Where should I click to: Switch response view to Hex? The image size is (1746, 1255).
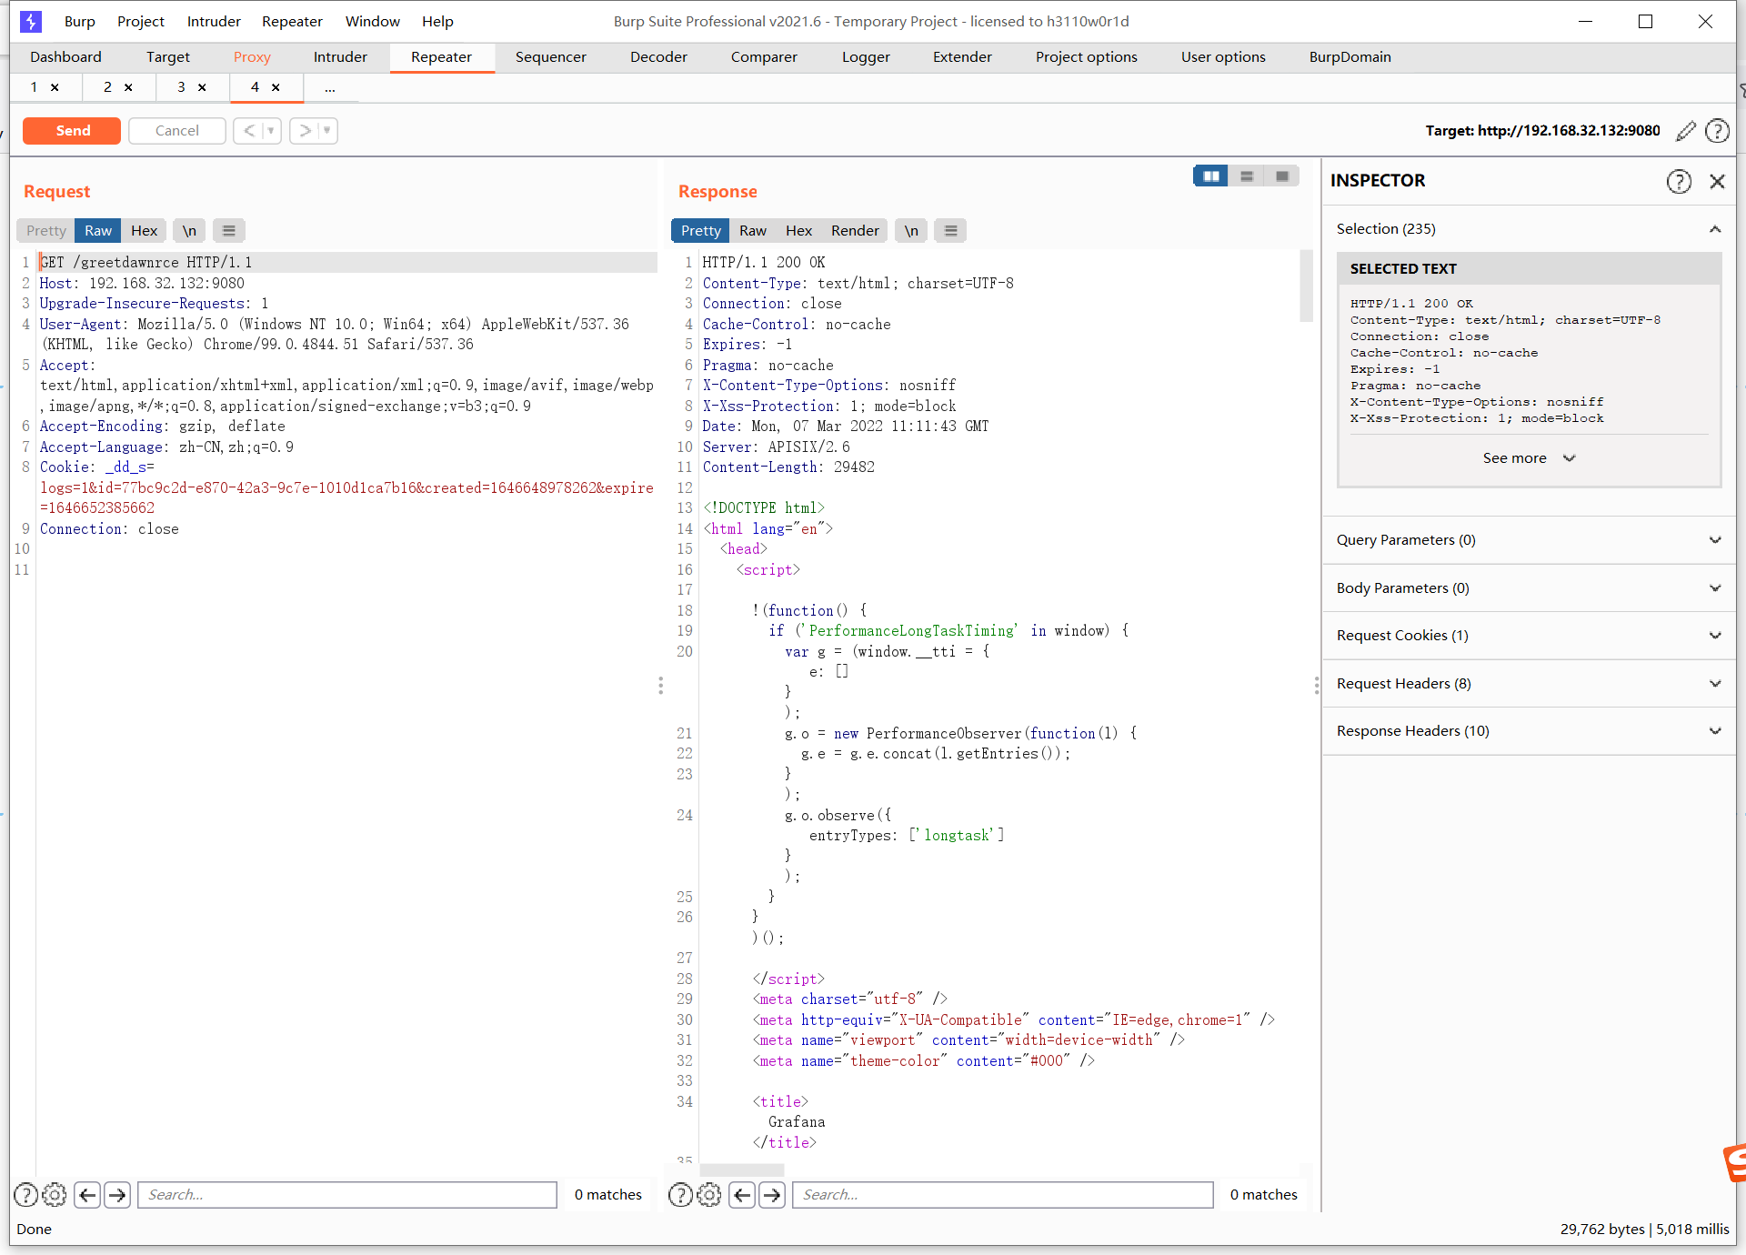799,231
